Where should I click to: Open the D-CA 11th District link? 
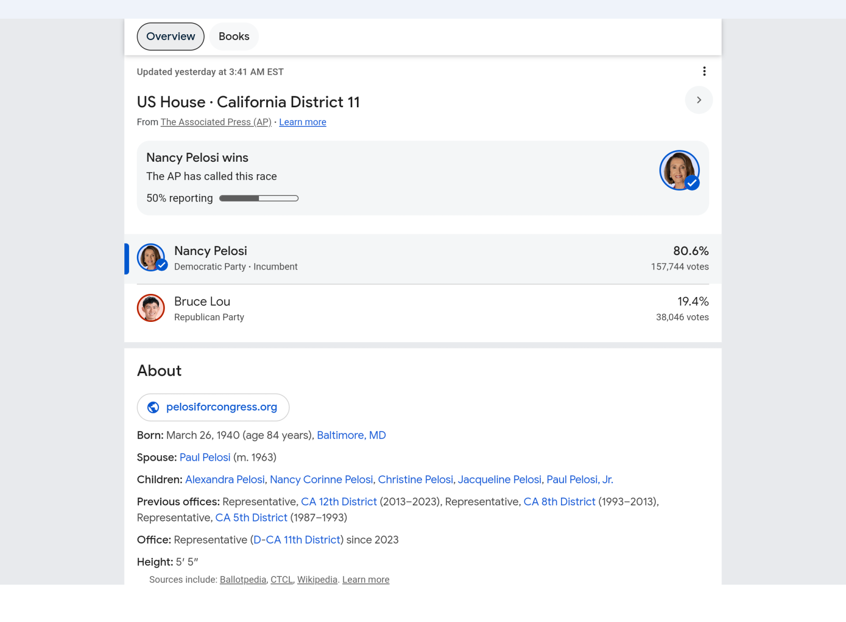coord(297,540)
